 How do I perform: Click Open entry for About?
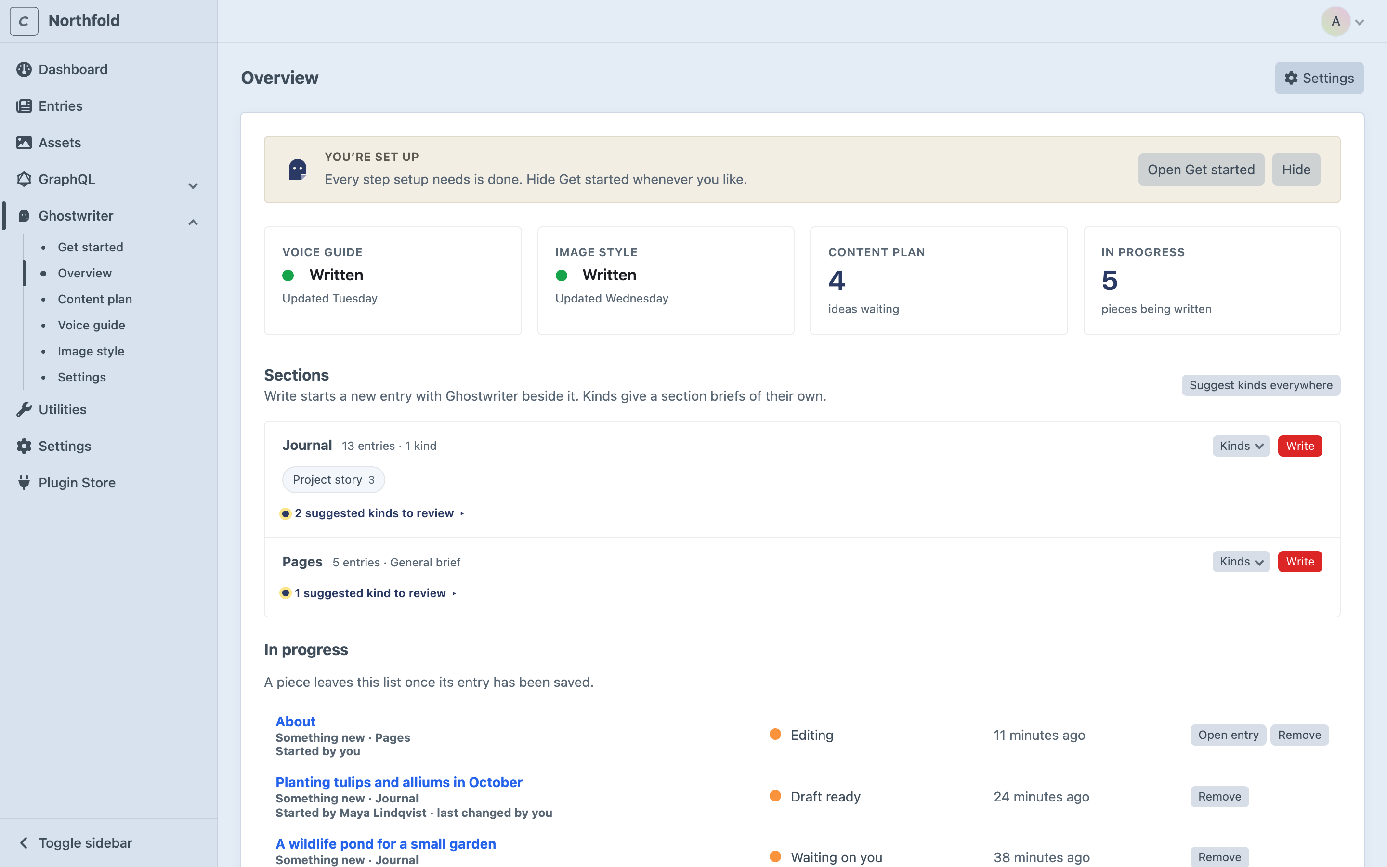[x=1228, y=735]
